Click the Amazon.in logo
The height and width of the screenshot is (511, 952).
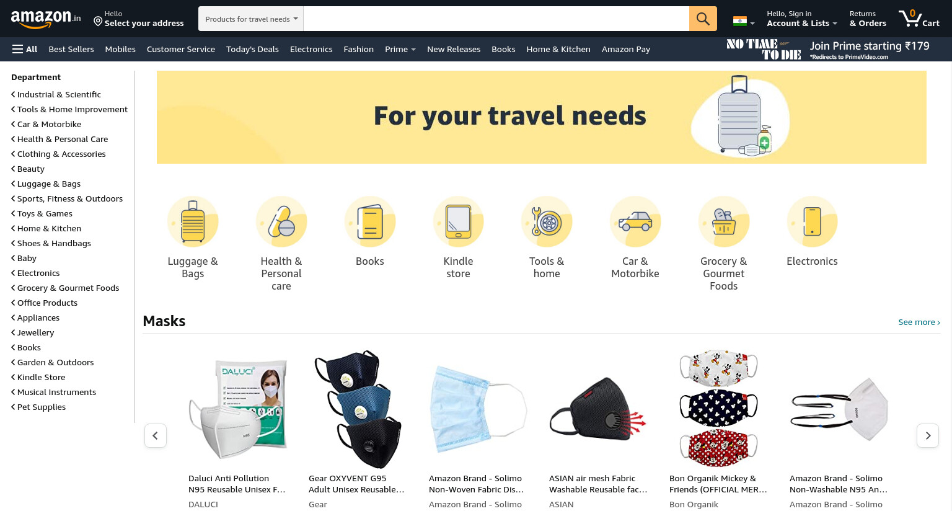[x=46, y=19]
